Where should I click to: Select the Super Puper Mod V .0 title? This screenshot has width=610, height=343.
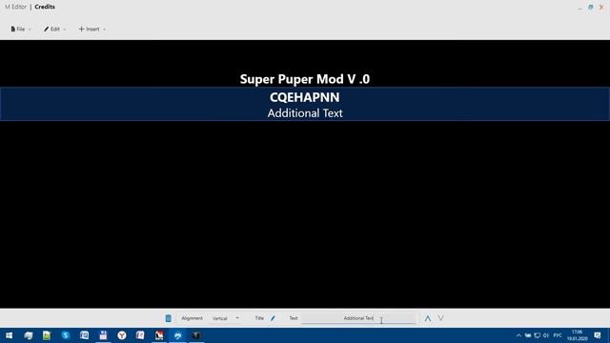[305, 79]
